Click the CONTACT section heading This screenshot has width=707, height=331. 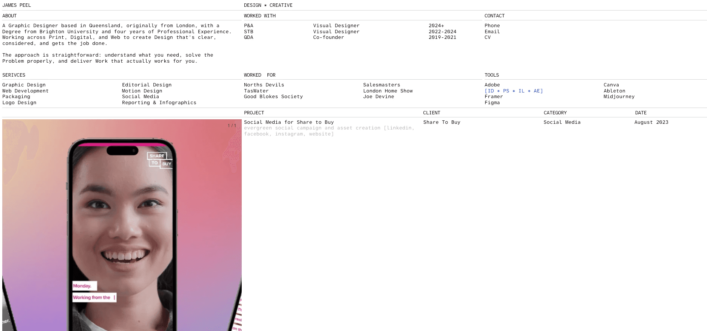494,16
